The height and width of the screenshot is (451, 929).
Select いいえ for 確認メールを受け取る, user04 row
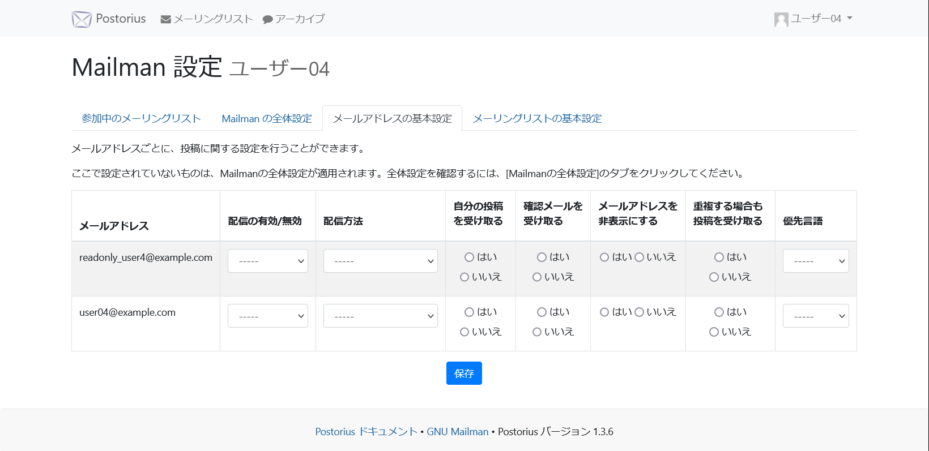pyautogui.click(x=537, y=332)
